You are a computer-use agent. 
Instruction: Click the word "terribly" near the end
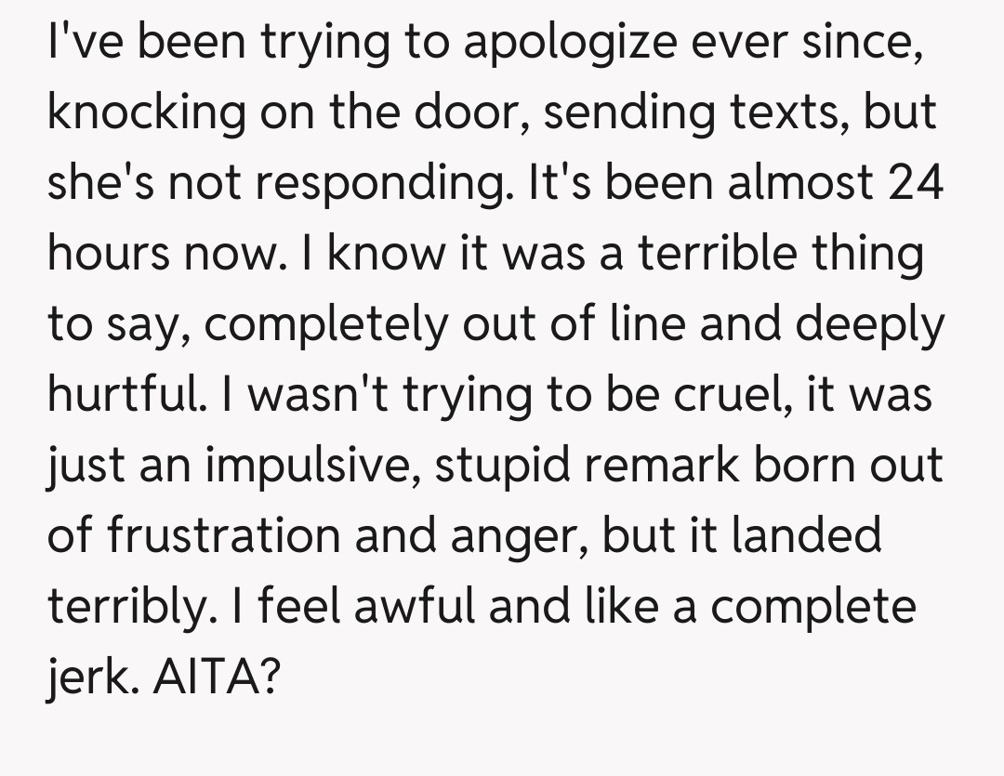click(x=112, y=605)
